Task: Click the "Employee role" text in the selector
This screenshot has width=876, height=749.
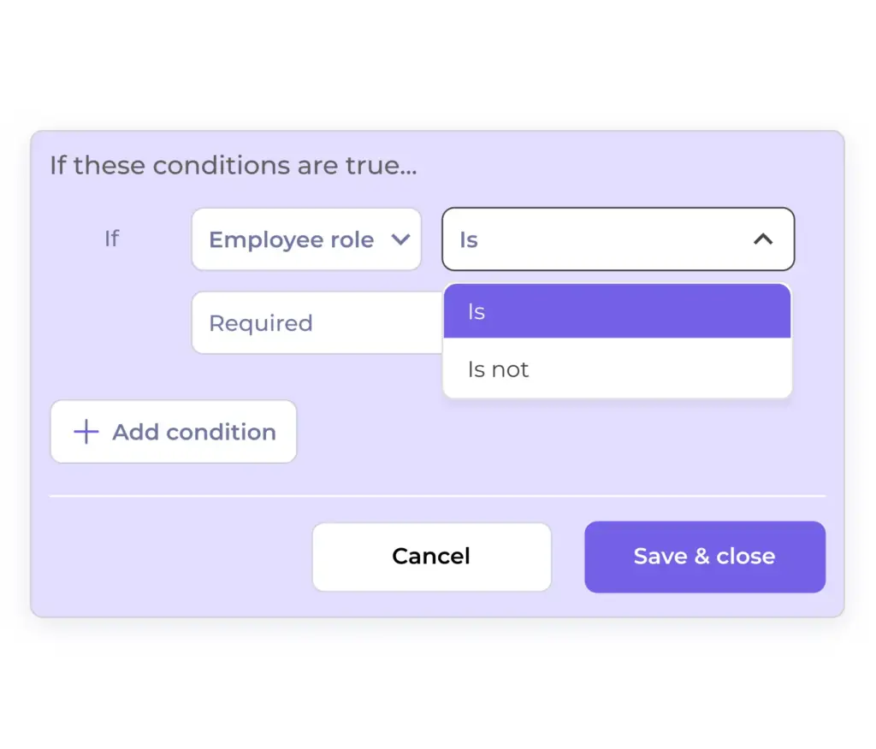Action: click(291, 239)
